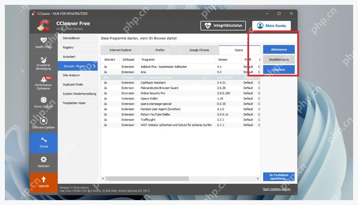Switch to the Firefox tab
Screen dimensions: 358x205
click(160, 50)
